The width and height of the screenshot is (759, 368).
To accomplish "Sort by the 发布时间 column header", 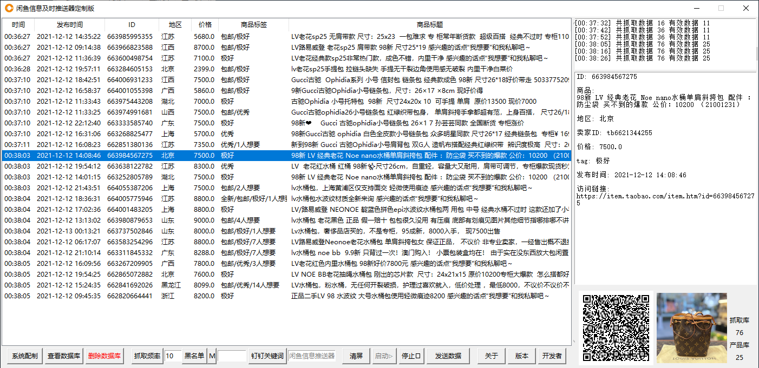I will point(70,25).
